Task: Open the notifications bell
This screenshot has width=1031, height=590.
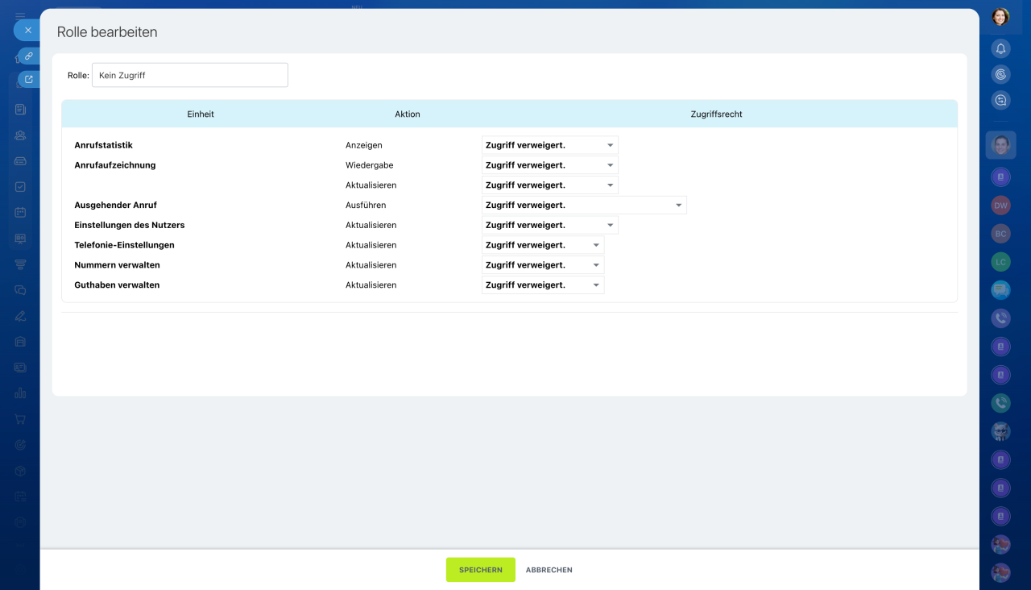Action: [1000, 48]
